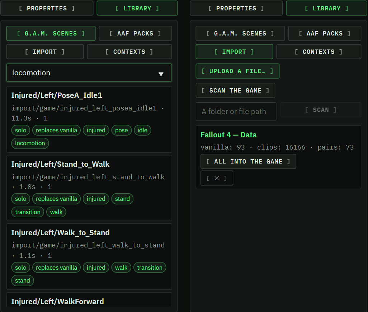
Task: Click injured tag on Walk_to_Stand card
Action: (x=96, y=268)
